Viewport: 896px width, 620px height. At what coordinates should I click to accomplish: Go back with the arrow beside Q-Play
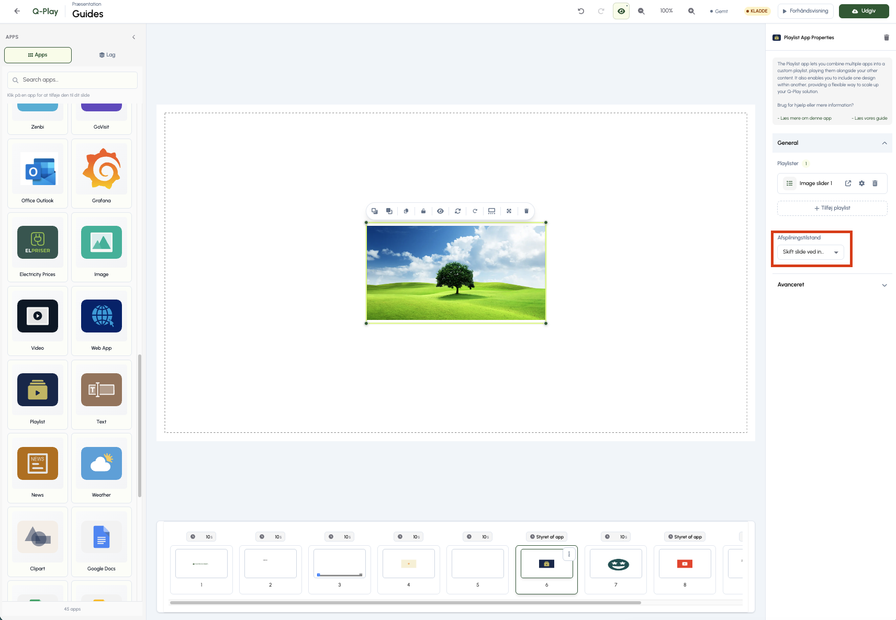pyautogui.click(x=17, y=11)
